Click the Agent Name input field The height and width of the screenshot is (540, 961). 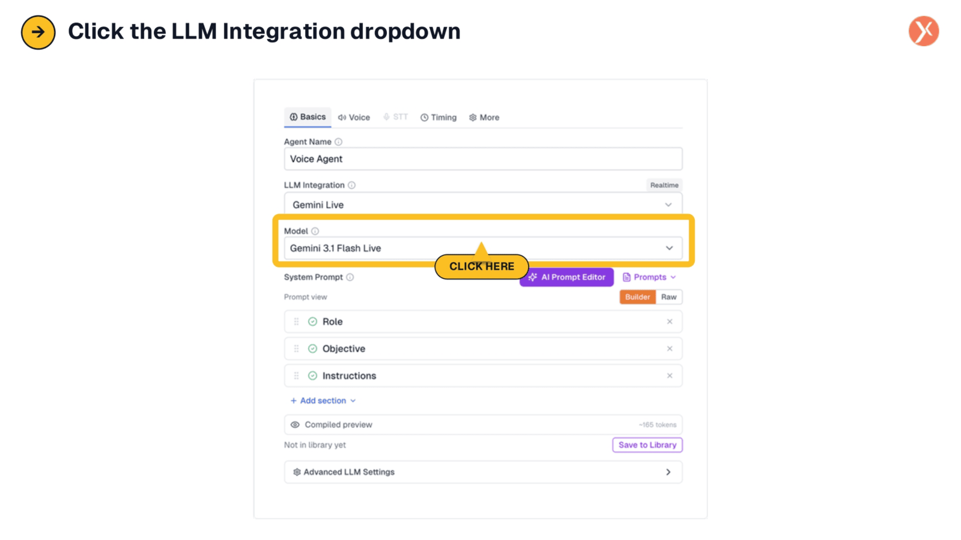tap(483, 159)
